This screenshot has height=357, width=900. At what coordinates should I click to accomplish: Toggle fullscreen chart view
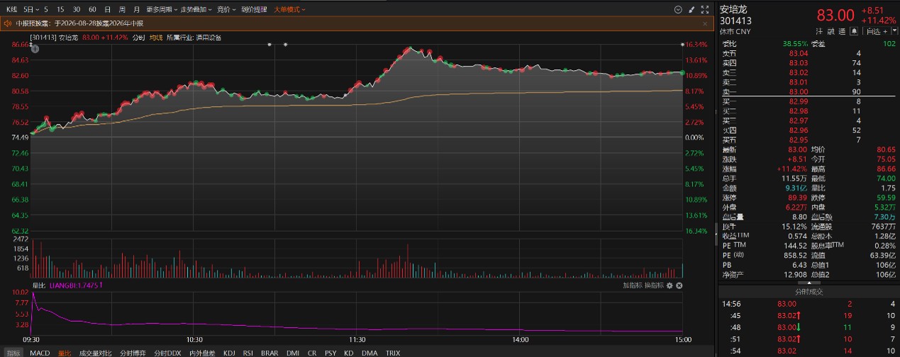pyautogui.click(x=704, y=9)
